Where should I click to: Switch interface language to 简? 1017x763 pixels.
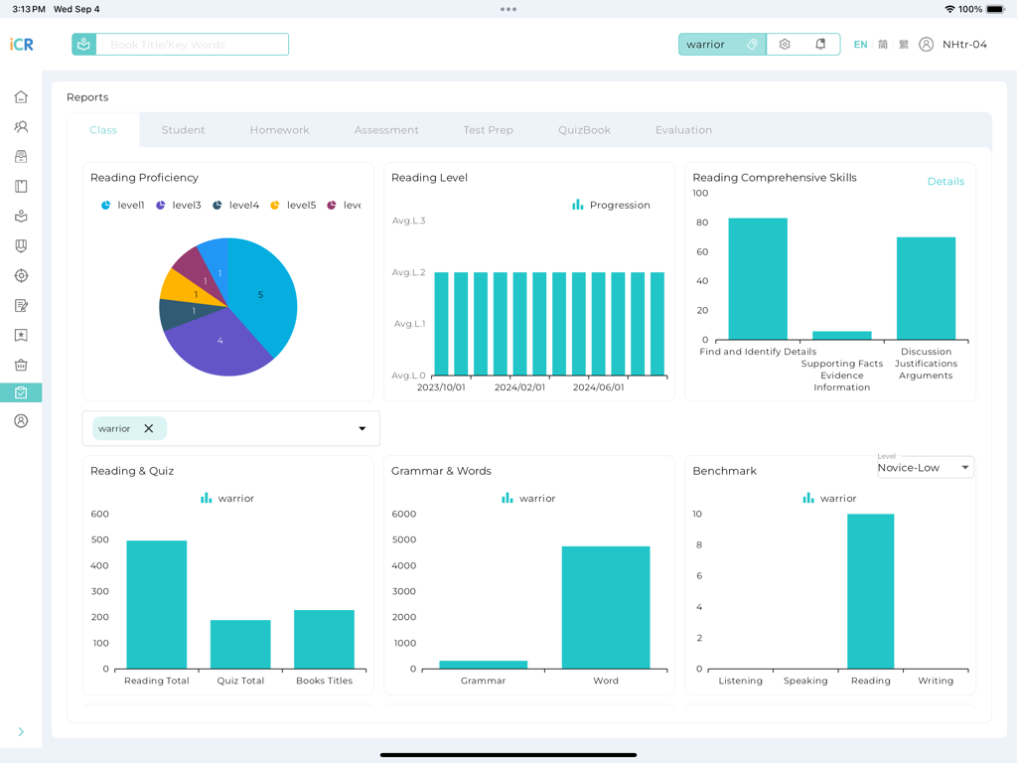pos(882,44)
